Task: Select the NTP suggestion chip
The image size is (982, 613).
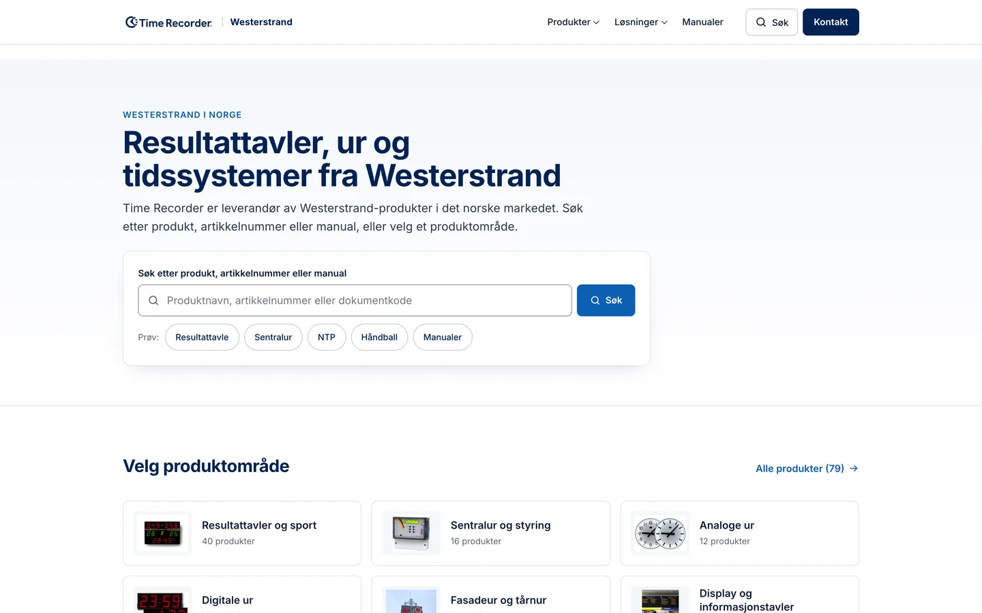Action: coord(327,337)
